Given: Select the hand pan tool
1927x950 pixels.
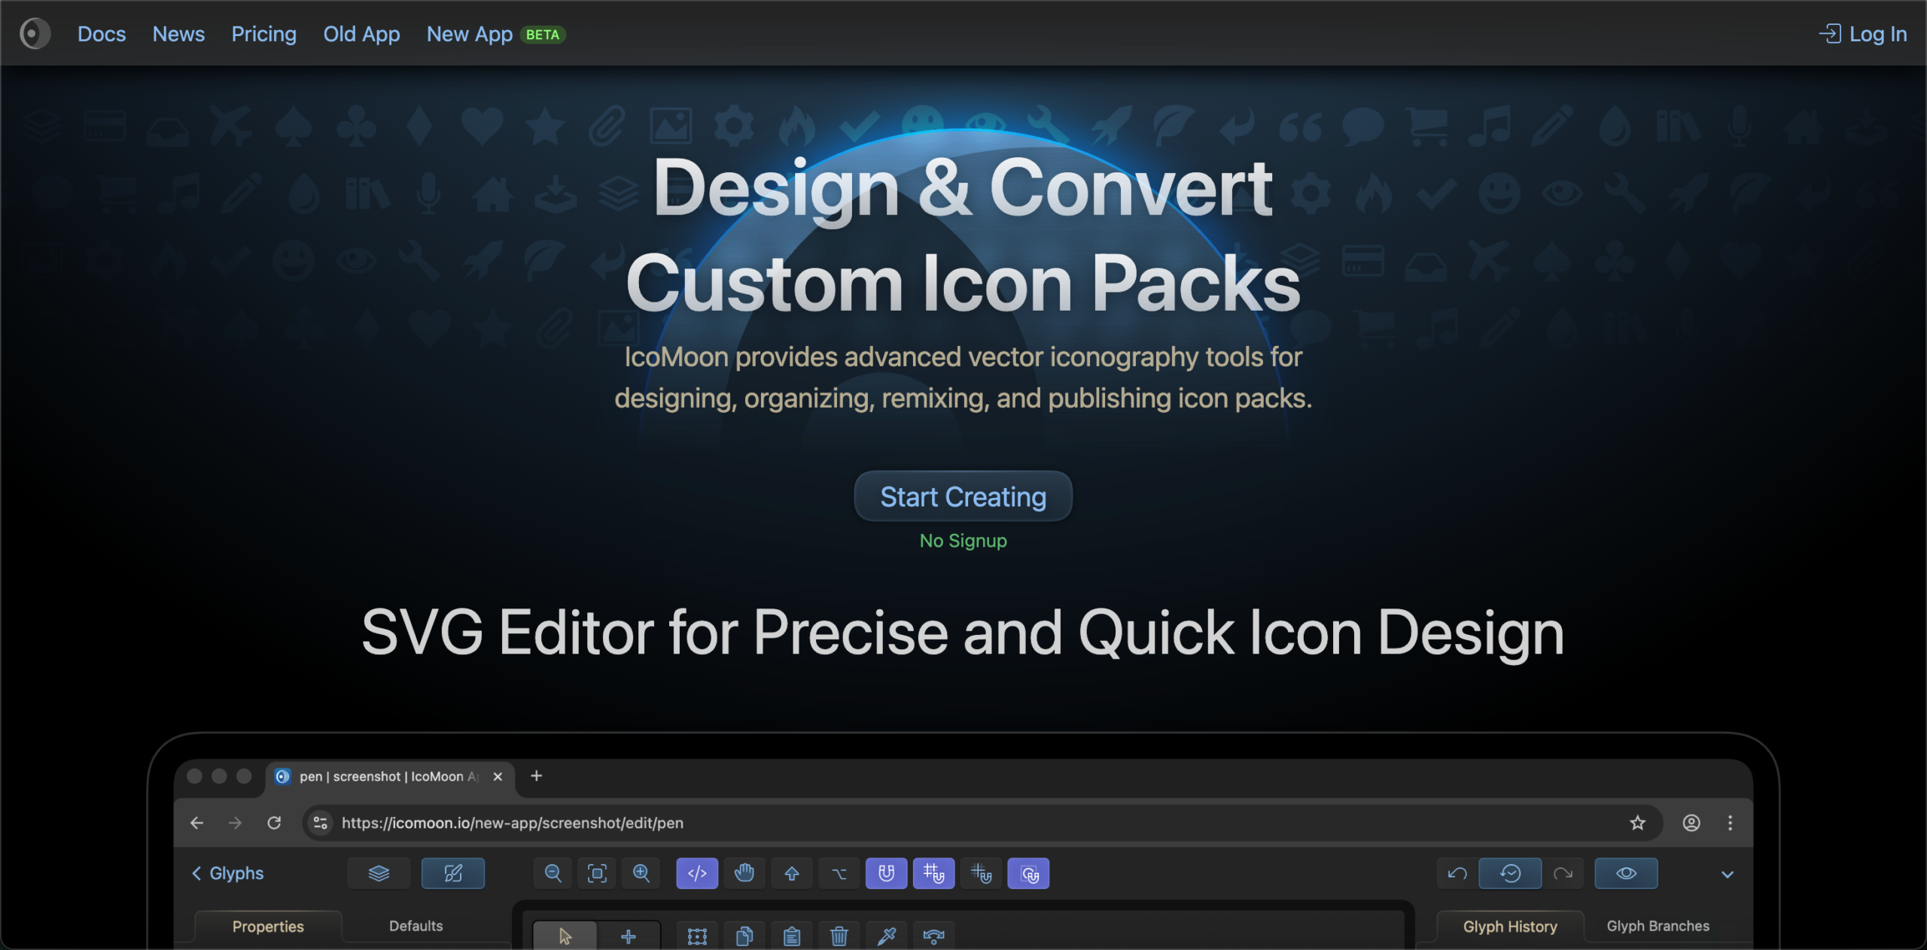Looking at the screenshot, I should point(744,873).
